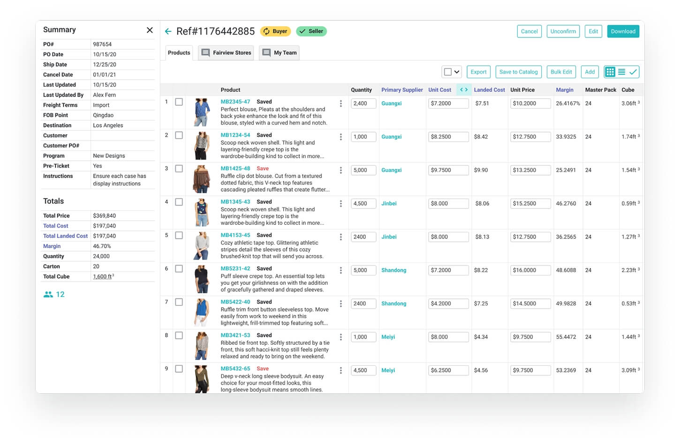Screen dimensions: 681x445
Task: Collapse columns with the left chevron
Action: [462, 89]
